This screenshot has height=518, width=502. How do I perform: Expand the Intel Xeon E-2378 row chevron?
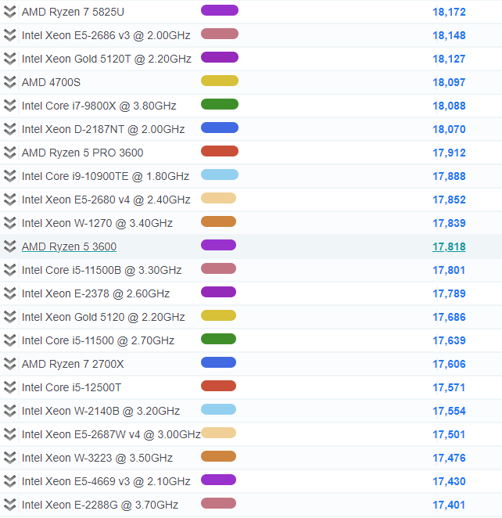(10, 293)
